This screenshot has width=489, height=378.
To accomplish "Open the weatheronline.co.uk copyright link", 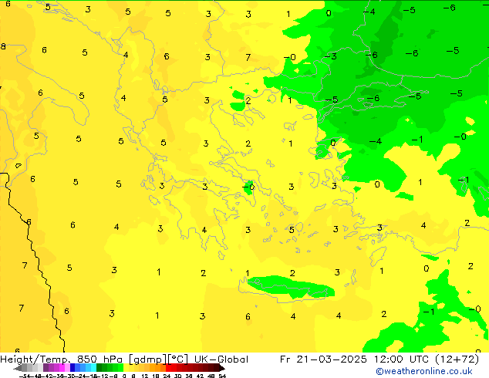I will (424, 371).
